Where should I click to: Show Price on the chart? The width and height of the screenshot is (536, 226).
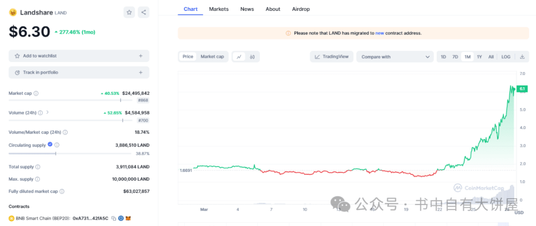tap(188, 57)
